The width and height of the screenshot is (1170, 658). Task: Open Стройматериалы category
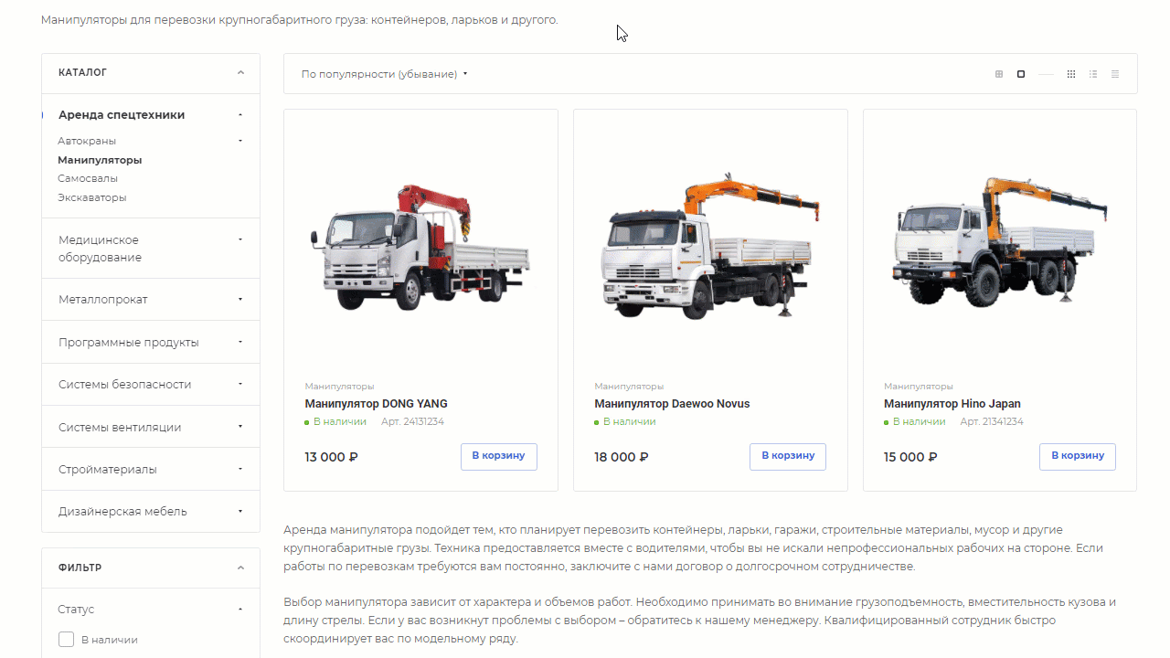tap(108, 470)
